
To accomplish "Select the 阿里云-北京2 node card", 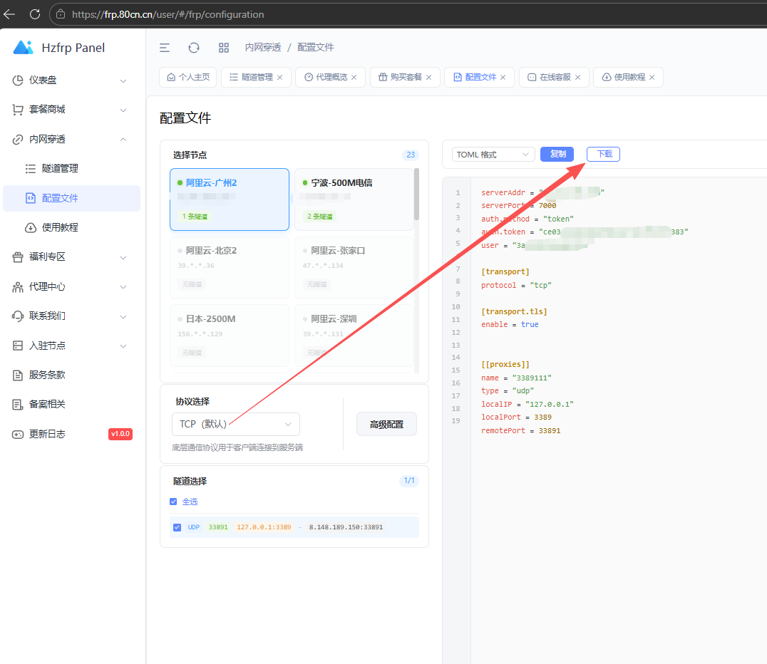I will (x=230, y=267).
